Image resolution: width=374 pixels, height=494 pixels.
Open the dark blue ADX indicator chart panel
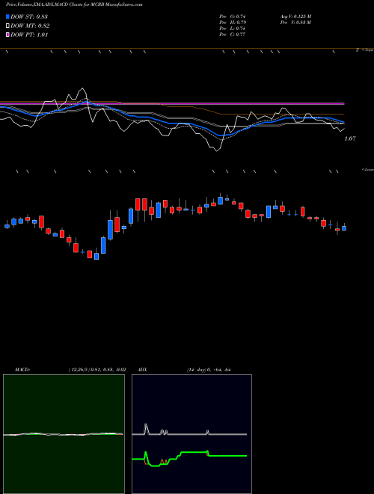(191, 434)
